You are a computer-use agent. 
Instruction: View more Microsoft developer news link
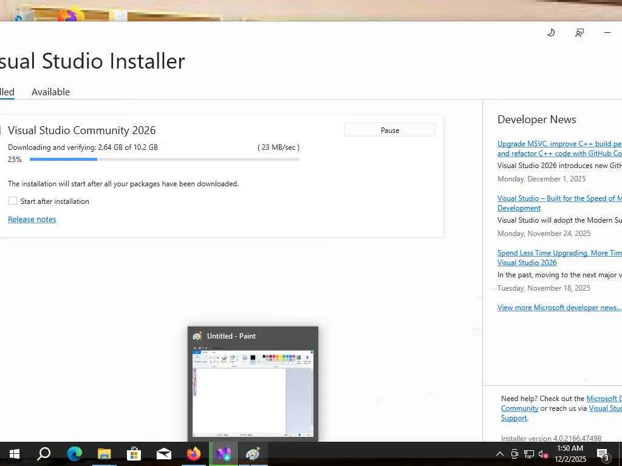(559, 308)
